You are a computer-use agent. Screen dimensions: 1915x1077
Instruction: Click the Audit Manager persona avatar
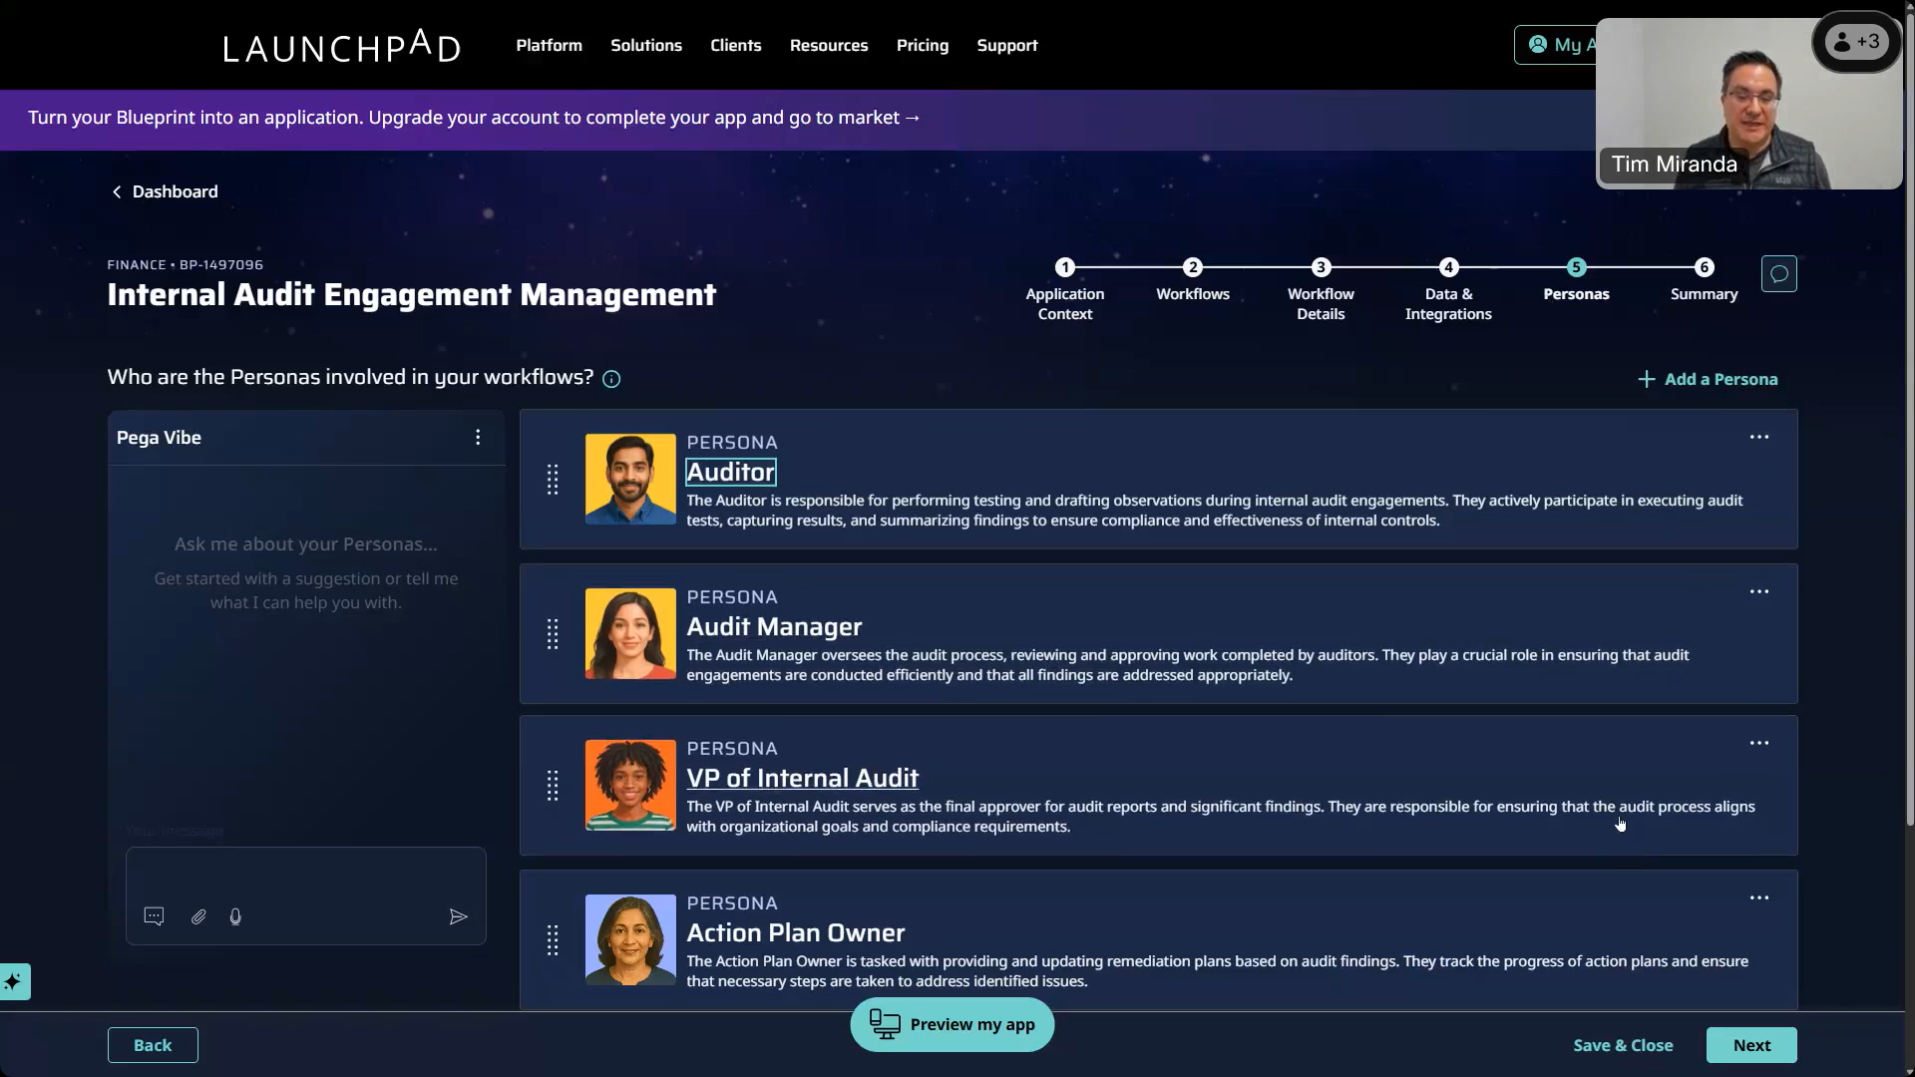click(x=629, y=634)
